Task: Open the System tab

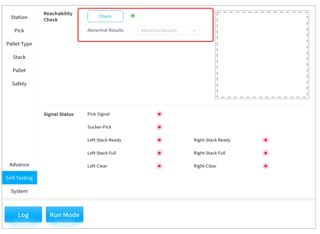Action: point(19,191)
